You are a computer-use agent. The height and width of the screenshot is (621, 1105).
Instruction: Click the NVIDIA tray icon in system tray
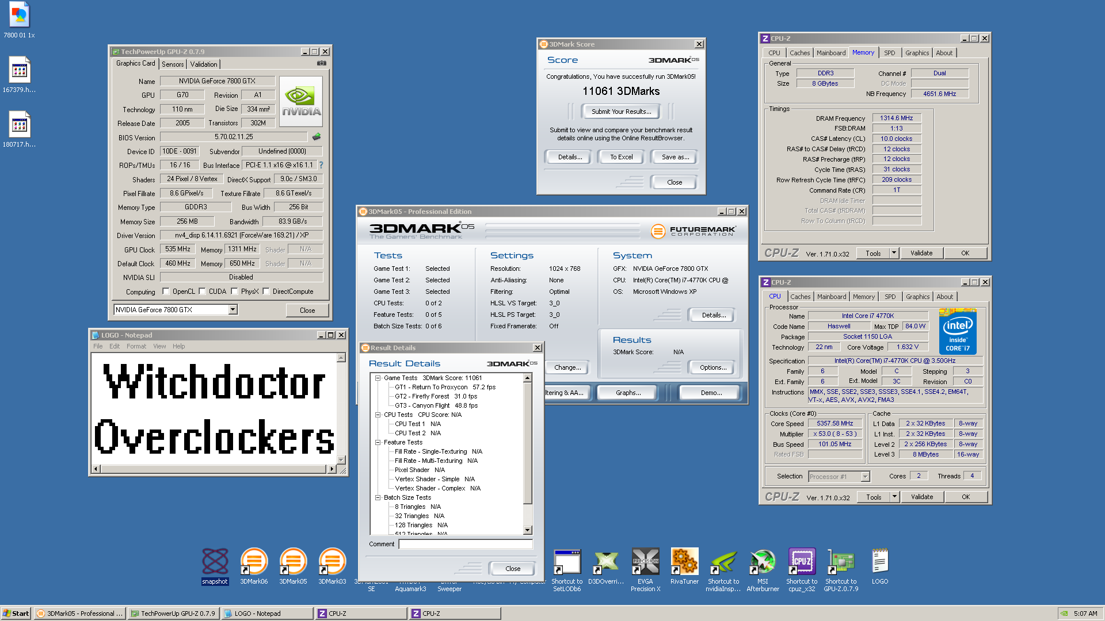tap(1064, 614)
